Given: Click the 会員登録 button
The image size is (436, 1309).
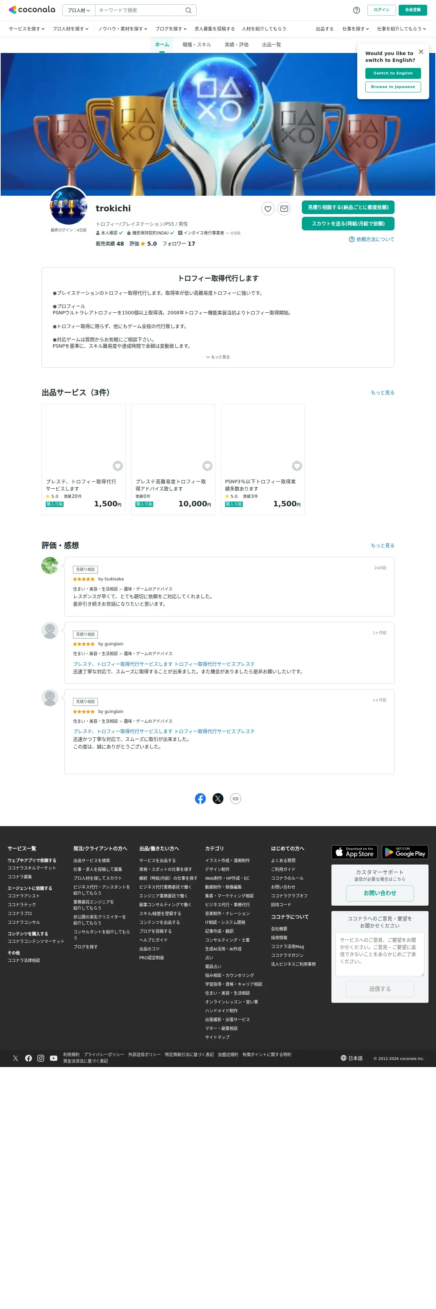Looking at the screenshot, I should (413, 10).
